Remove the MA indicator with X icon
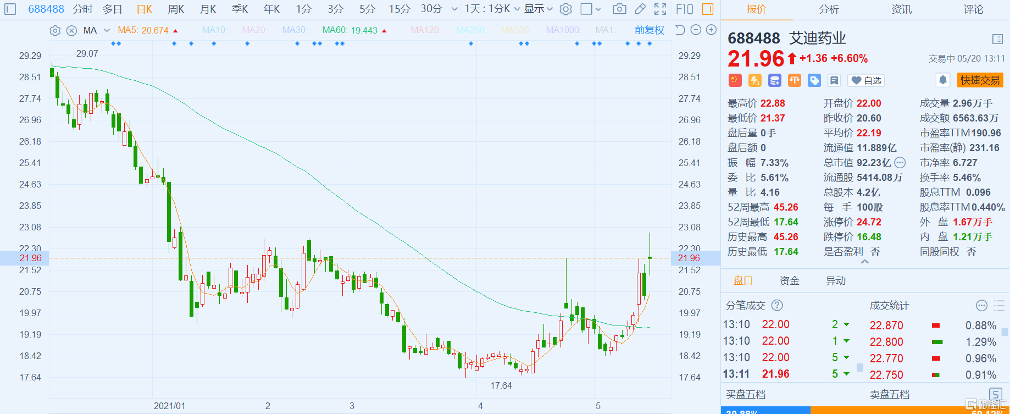 71,31
